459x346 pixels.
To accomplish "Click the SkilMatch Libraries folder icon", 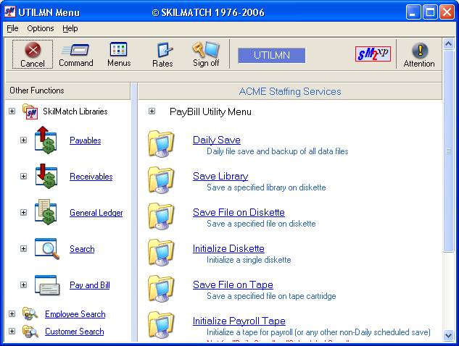I will click(x=30, y=111).
